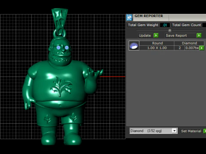Click the Diamond column header
The image size is (206, 154).
click(x=189, y=43)
